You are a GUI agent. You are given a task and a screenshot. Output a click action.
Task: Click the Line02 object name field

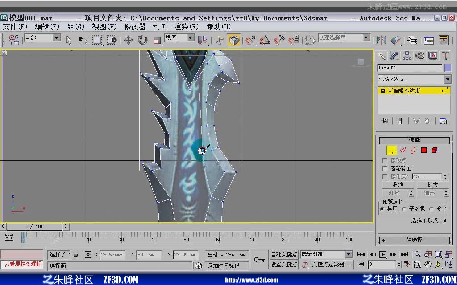[x=410, y=68]
